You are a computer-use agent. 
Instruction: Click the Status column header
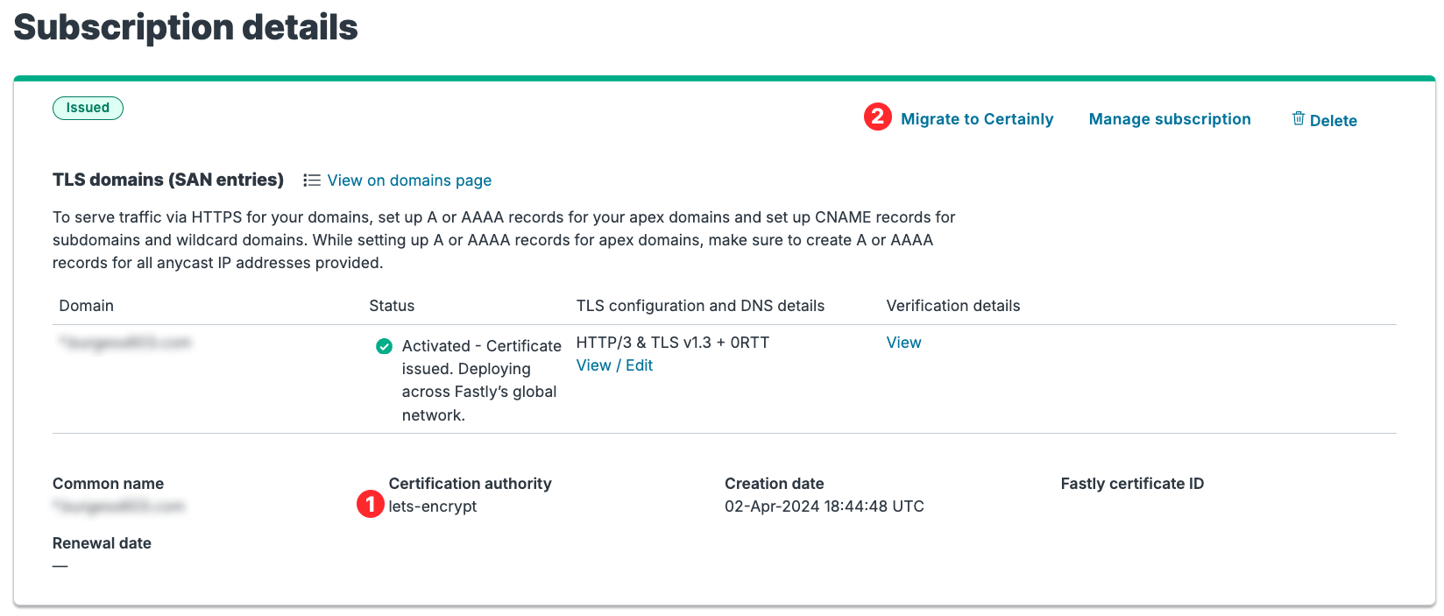391,305
